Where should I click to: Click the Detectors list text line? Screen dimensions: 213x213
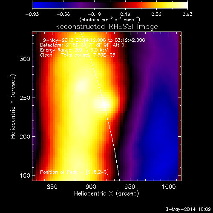[82, 45]
